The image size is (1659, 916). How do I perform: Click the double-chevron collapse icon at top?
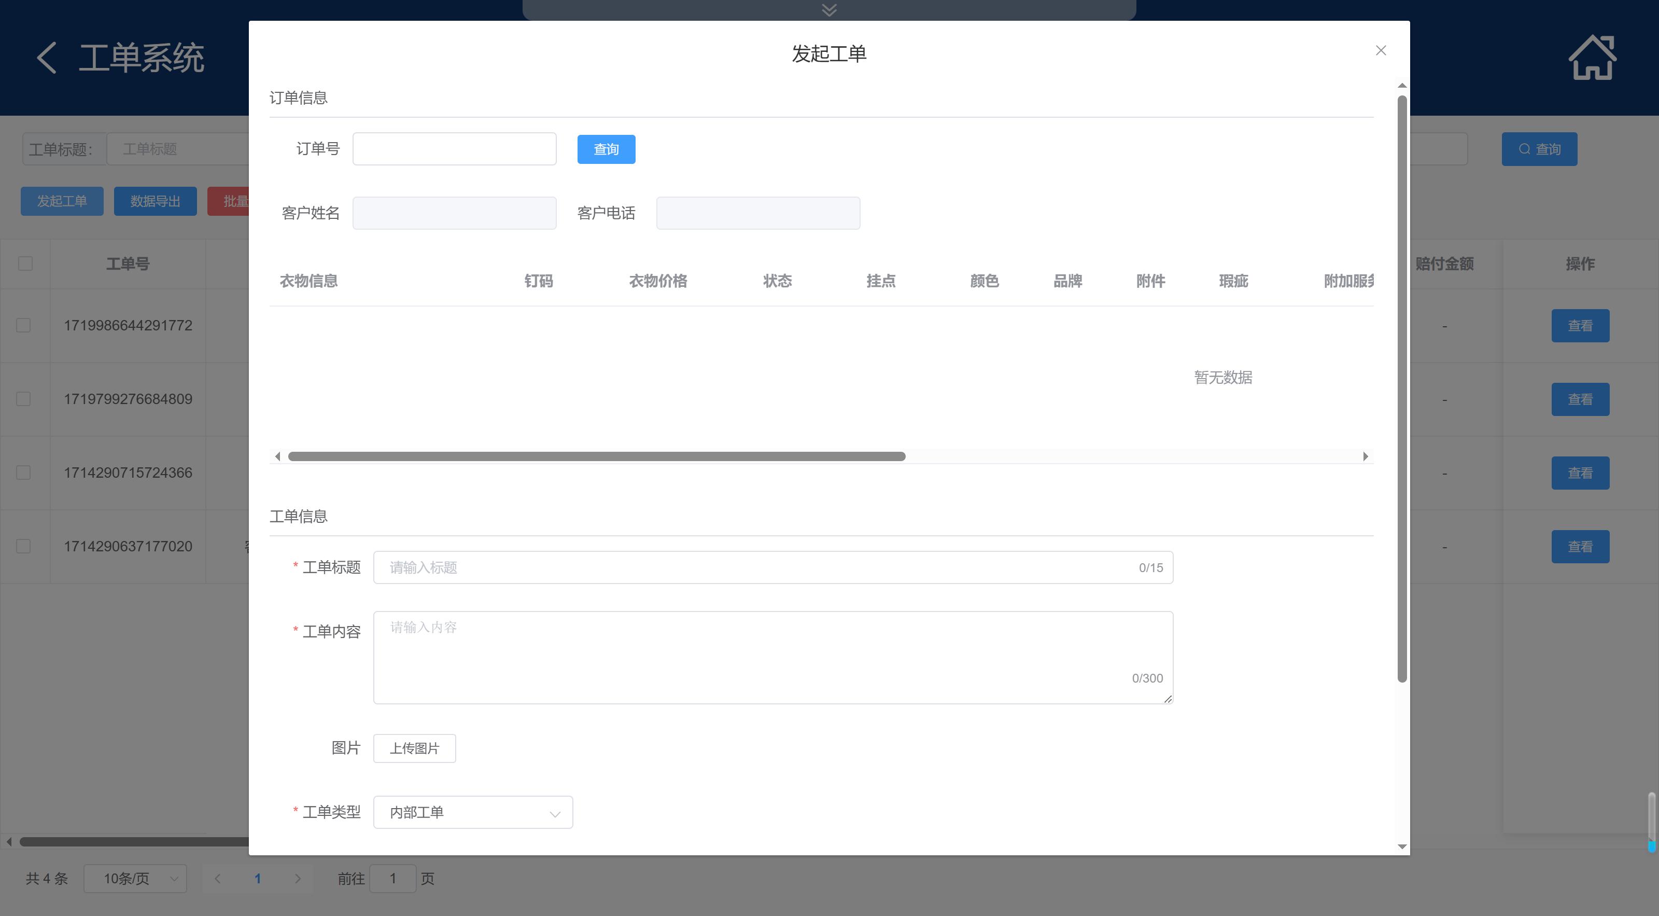point(829,10)
